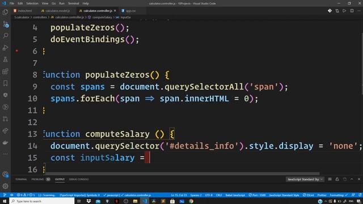Toggle the Live Server Port: 5500 status
Screen dimensions: 363x204
click(257, 195)
